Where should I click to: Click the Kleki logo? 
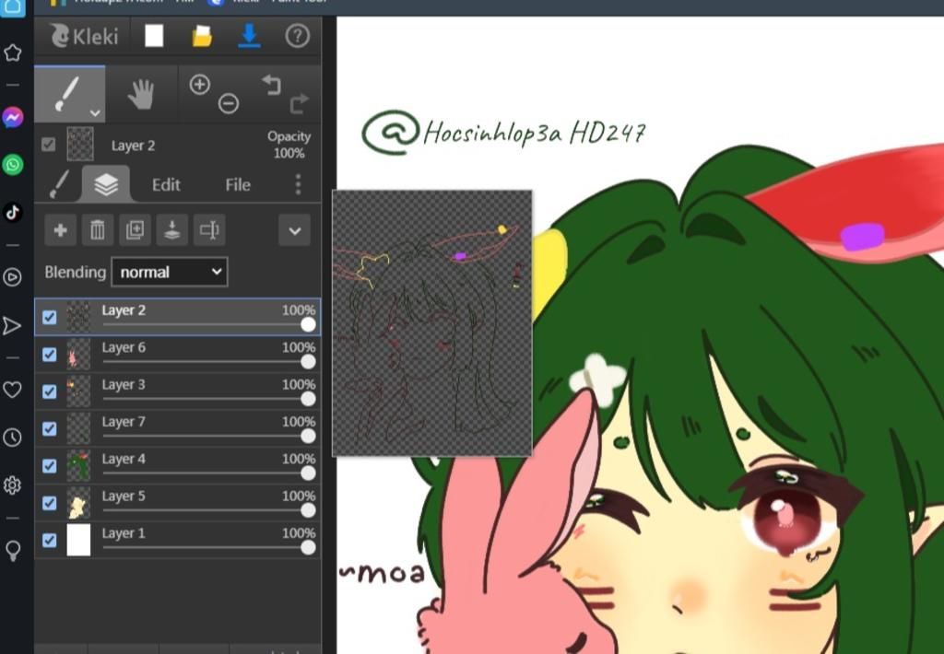click(x=84, y=36)
